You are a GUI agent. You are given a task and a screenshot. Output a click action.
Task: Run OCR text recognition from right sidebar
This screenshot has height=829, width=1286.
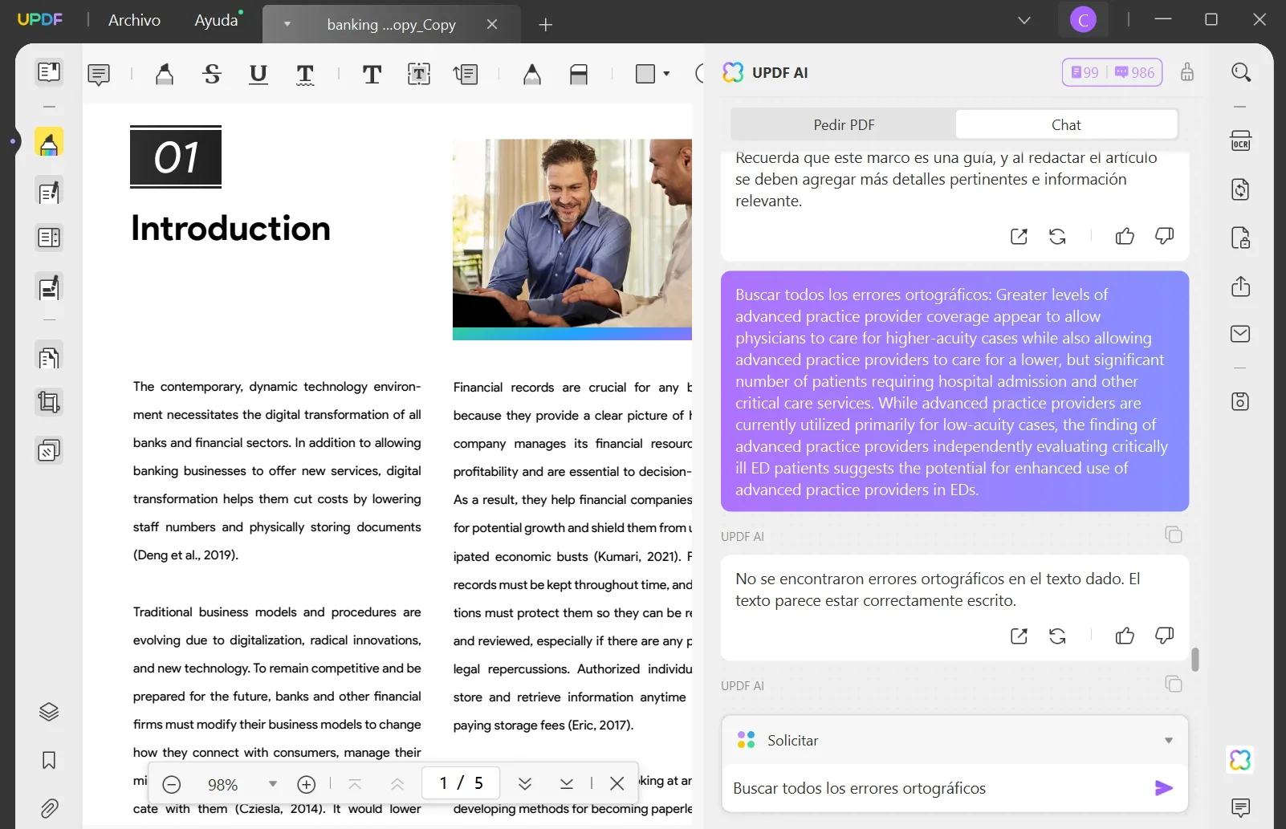click(1241, 140)
